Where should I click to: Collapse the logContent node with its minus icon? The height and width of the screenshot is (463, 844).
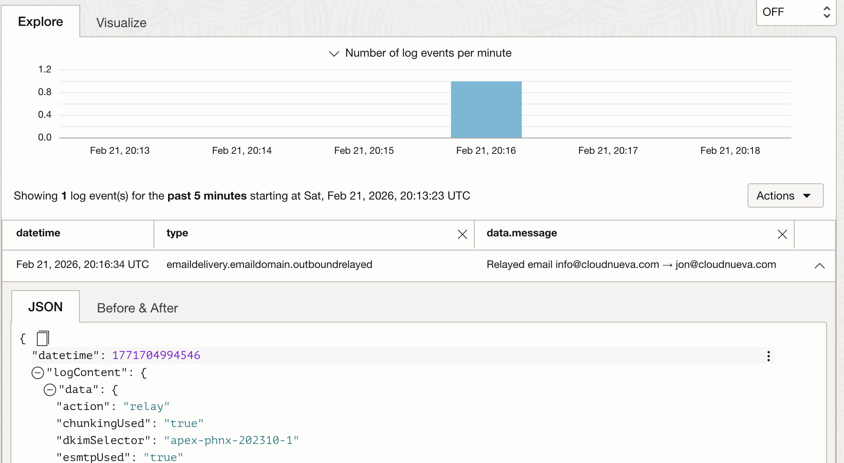pyautogui.click(x=38, y=373)
